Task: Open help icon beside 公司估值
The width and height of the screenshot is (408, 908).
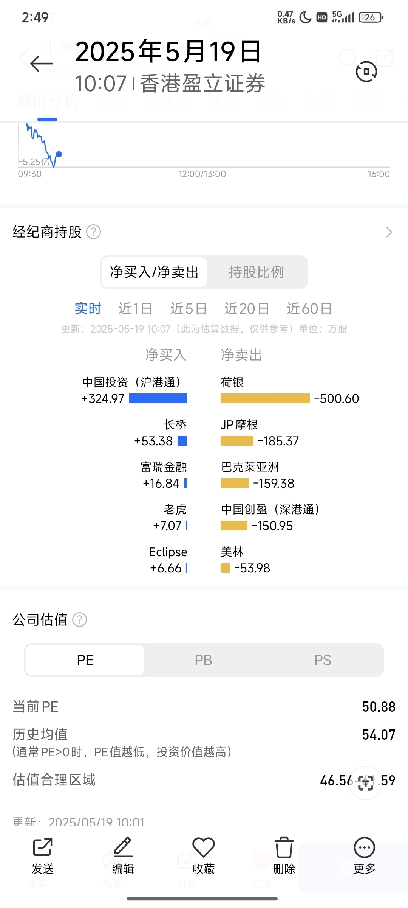Action: click(80, 620)
